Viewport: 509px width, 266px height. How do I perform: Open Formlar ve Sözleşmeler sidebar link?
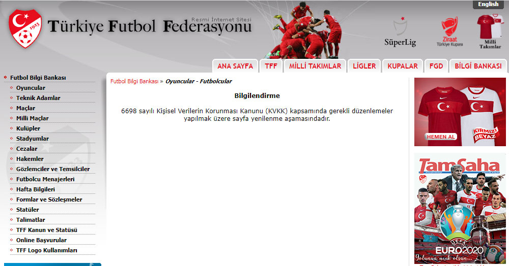pyautogui.click(x=49, y=199)
